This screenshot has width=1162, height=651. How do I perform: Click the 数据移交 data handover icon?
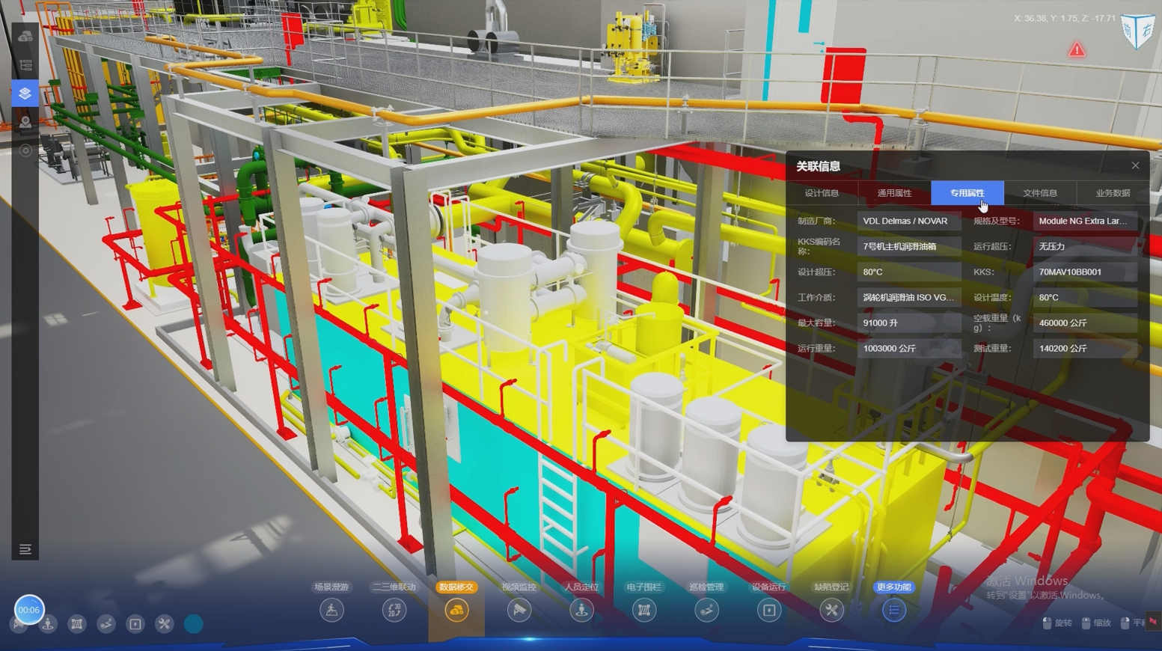pyautogui.click(x=456, y=610)
